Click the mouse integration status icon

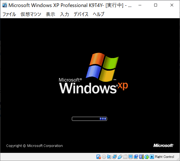(x=147, y=157)
